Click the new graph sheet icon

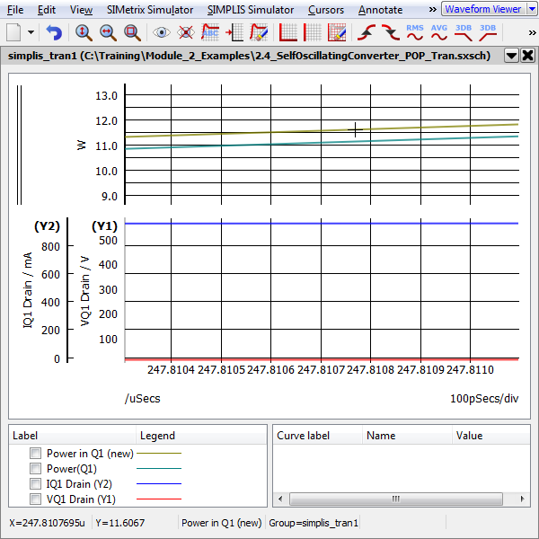(x=13, y=32)
